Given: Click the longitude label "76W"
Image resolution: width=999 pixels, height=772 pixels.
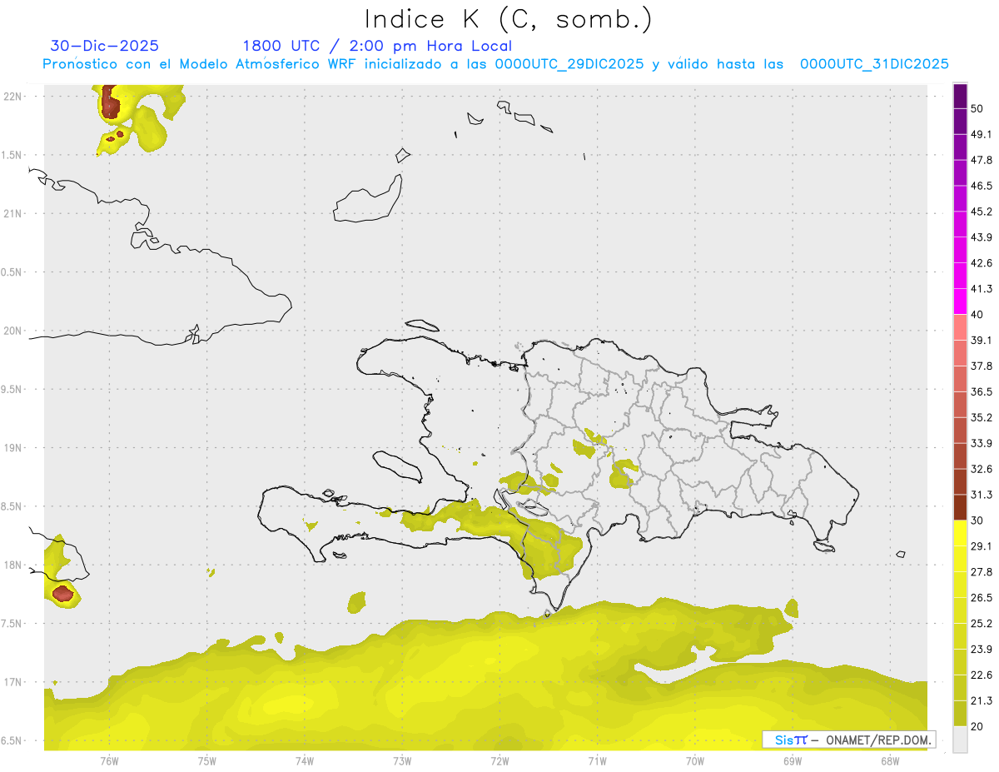Looking at the screenshot, I should (x=109, y=761).
